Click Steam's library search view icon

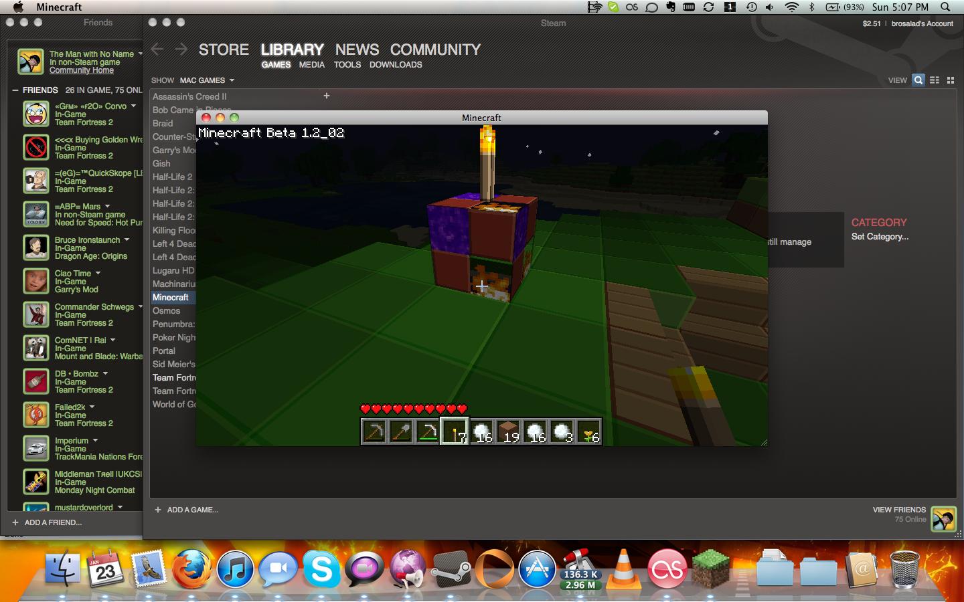click(x=918, y=80)
